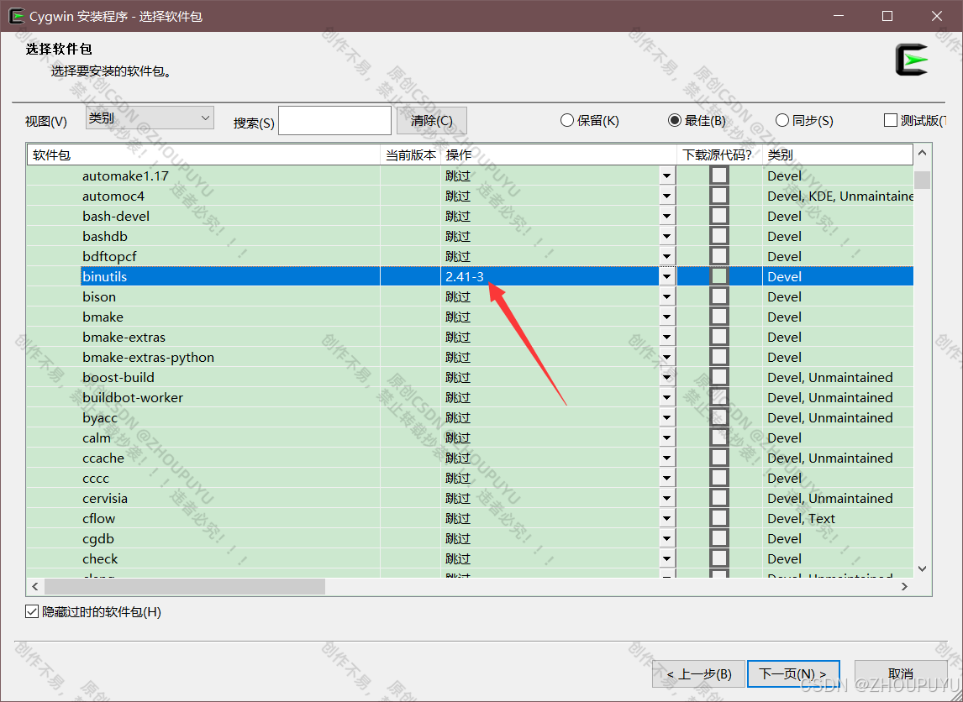
Task: Click the 类别 column header
Action: [x=838, y=155]
